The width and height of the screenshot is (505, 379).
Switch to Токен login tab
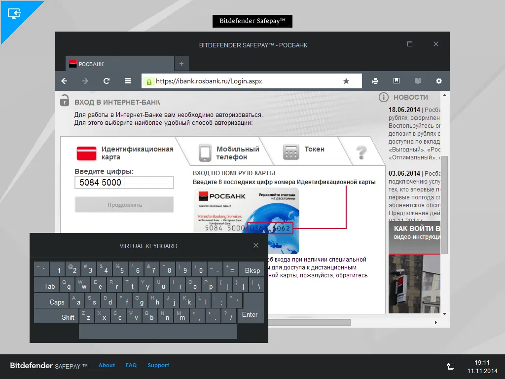pos(304,152)
